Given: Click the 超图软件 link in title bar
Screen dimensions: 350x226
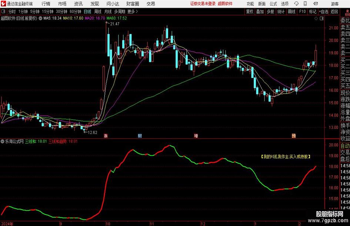Looking at the screenshot, I should click(225, 4).
